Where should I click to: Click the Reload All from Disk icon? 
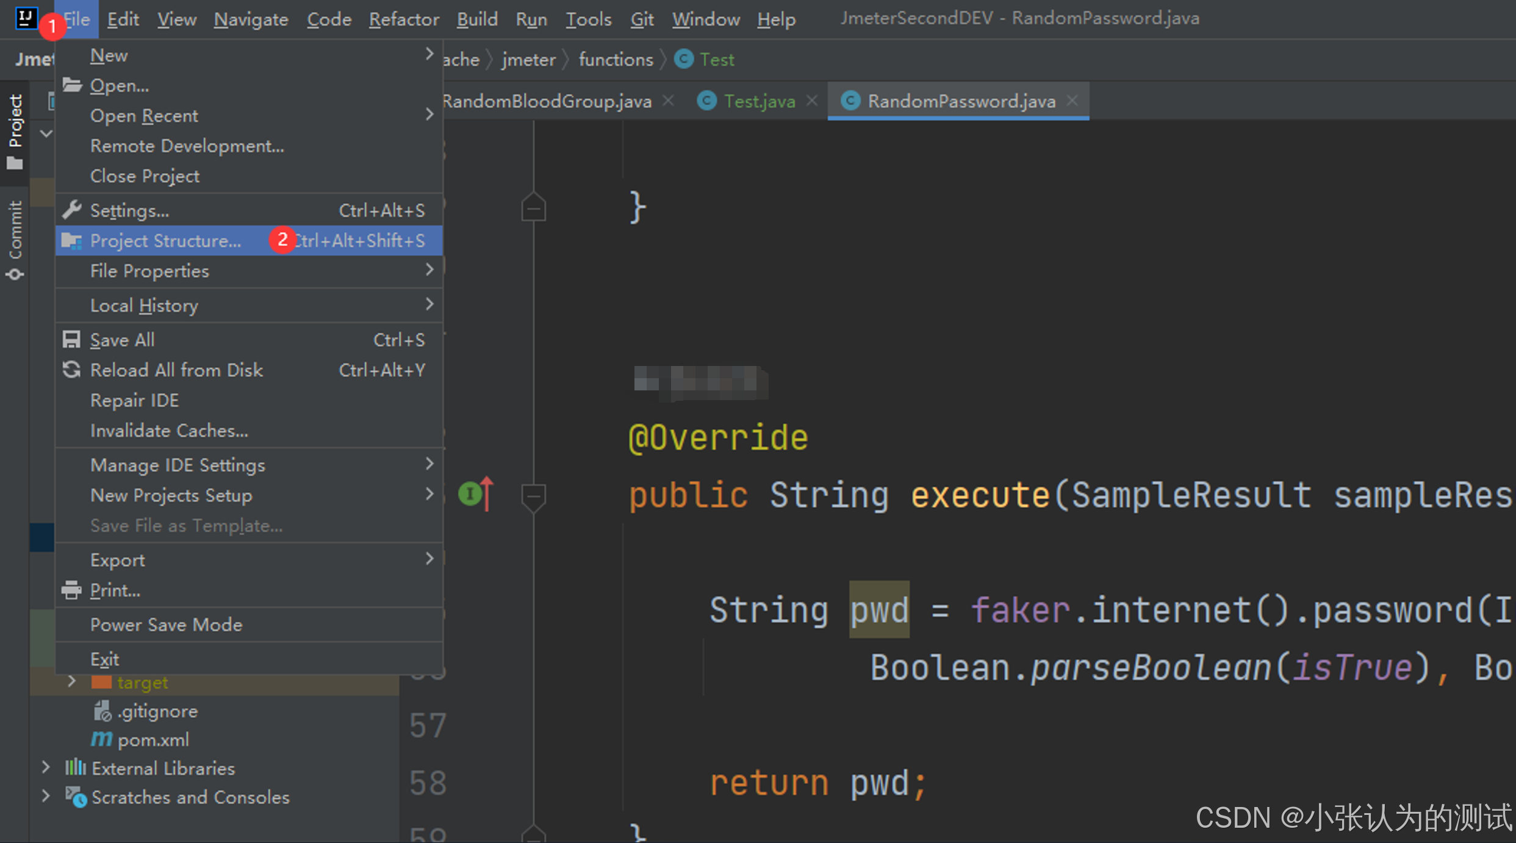coord(71,370)
